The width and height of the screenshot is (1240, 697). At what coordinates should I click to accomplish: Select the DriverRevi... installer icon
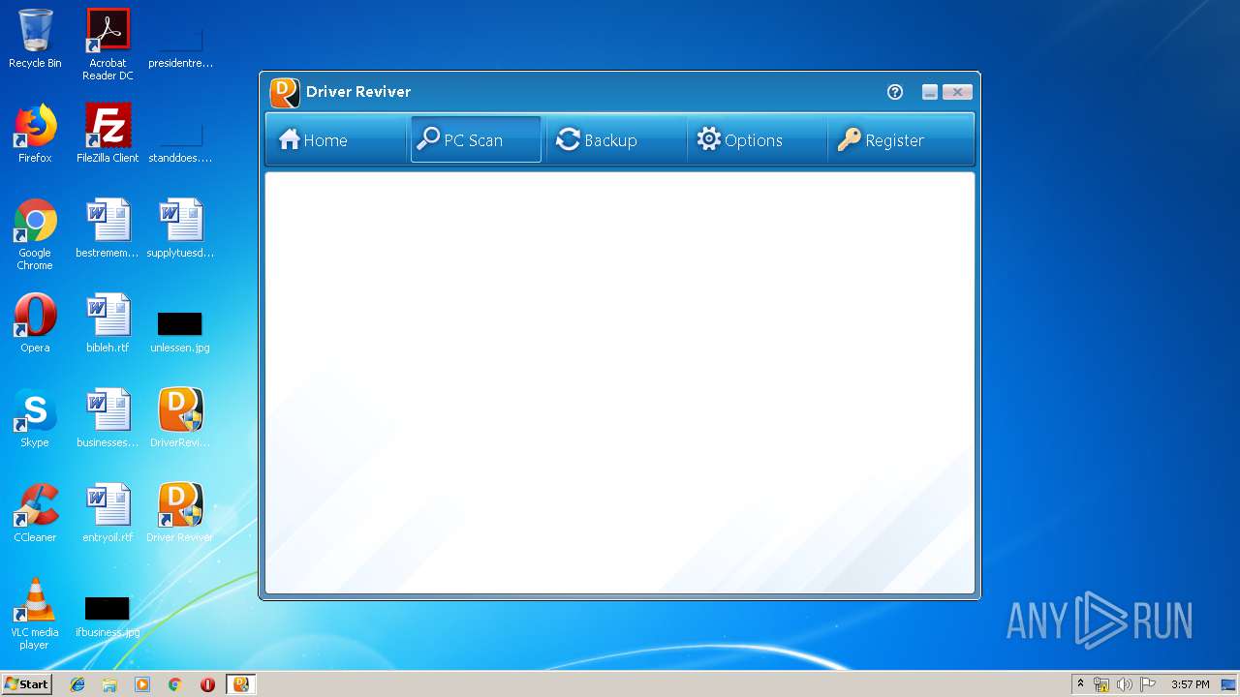pos(180,418)
